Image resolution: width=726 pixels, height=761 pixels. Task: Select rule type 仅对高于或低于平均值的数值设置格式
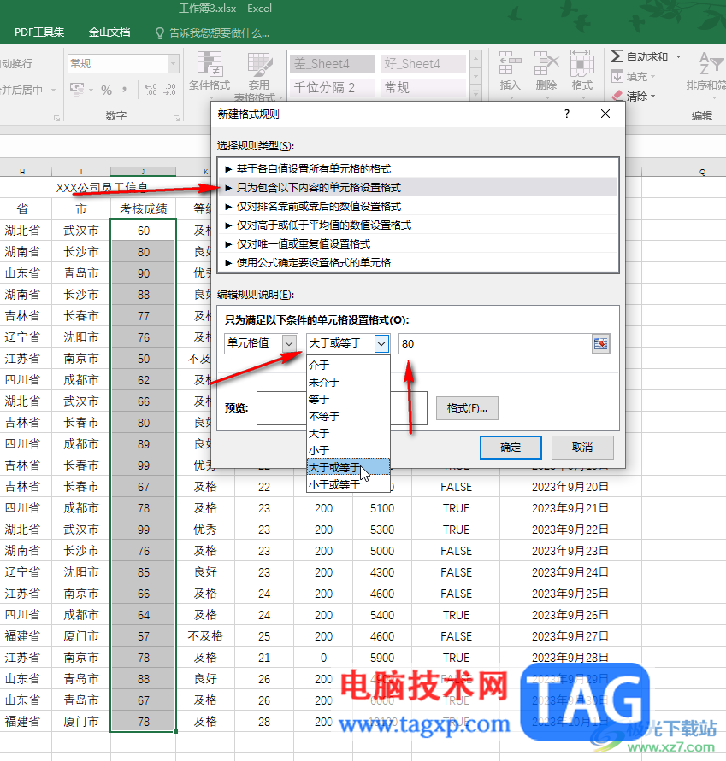[x=418, y=225]
